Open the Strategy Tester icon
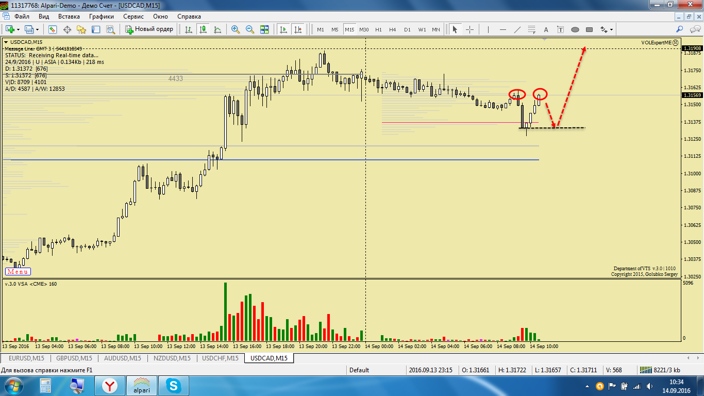704x396 pixels. [110, 29]
